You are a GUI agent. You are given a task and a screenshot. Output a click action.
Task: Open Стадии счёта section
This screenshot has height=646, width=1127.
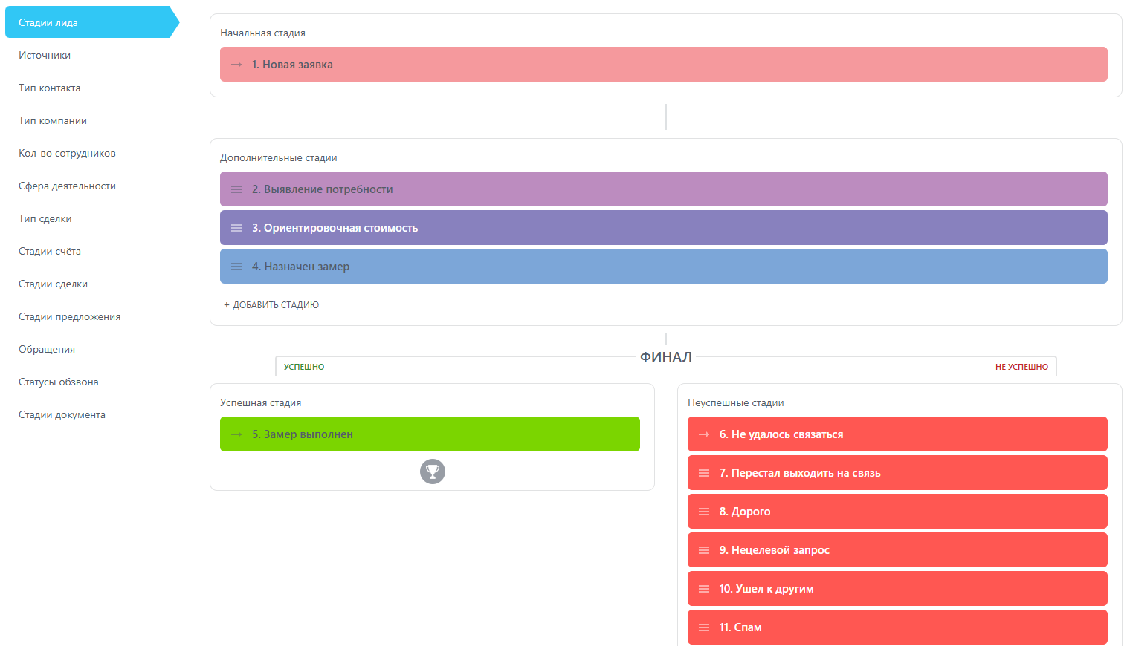(x=50, y=251)
